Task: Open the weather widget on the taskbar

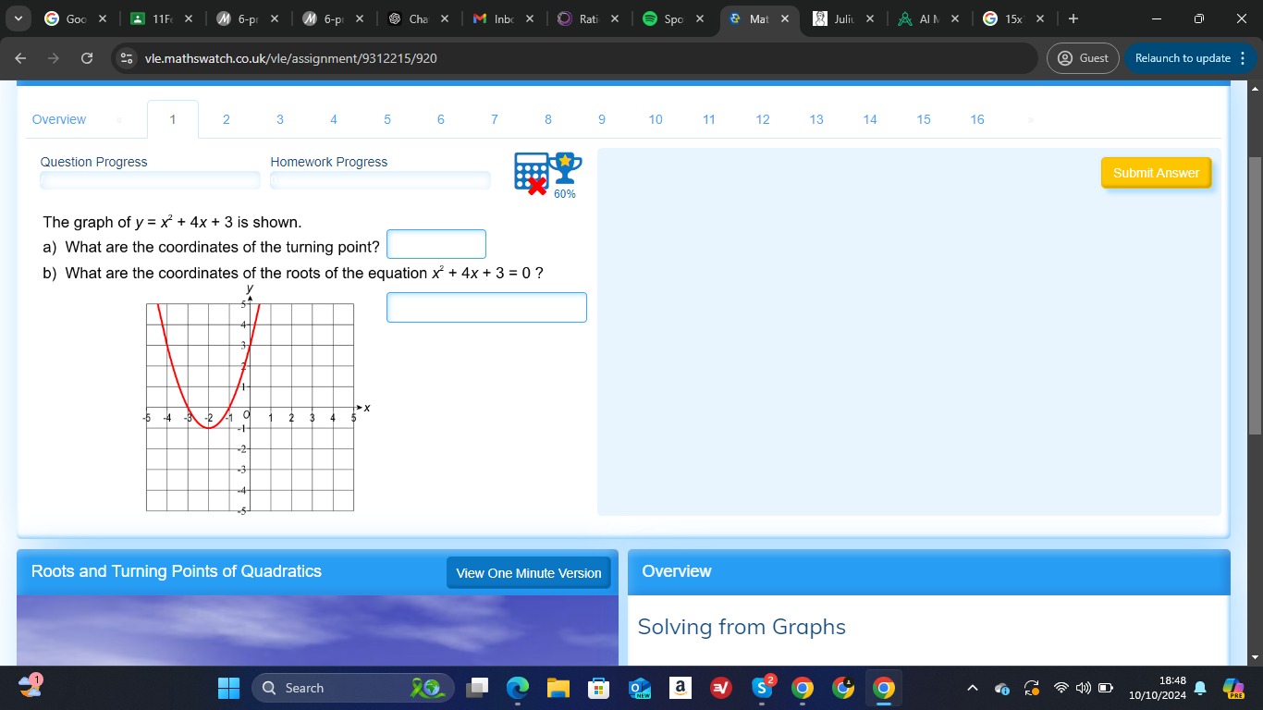Action: click(x=31, y=687)
